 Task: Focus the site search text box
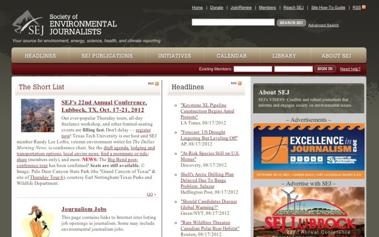point(233,22)
